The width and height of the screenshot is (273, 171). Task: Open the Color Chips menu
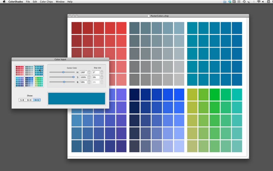46,2
